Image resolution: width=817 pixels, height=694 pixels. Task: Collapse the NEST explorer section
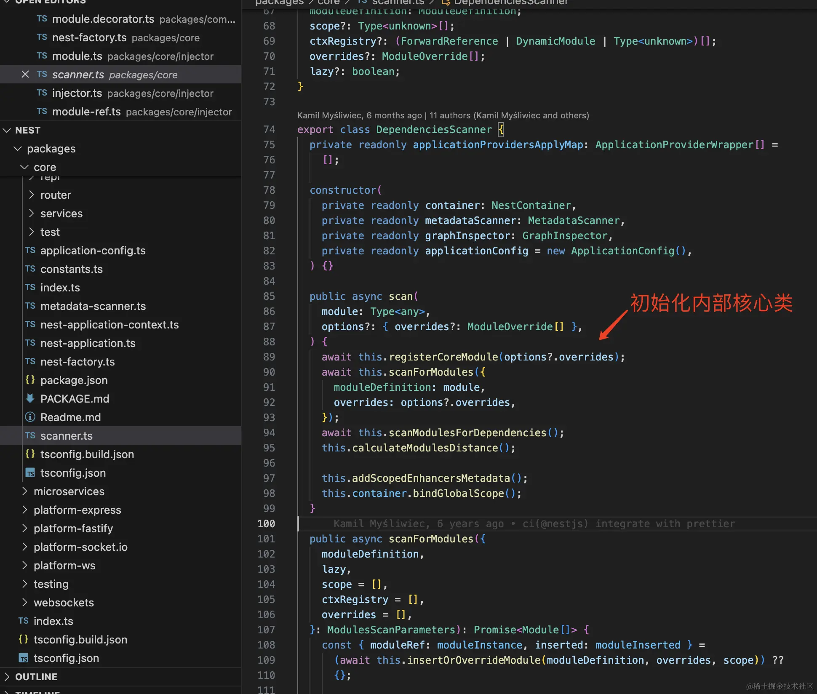tap(7, 130)
